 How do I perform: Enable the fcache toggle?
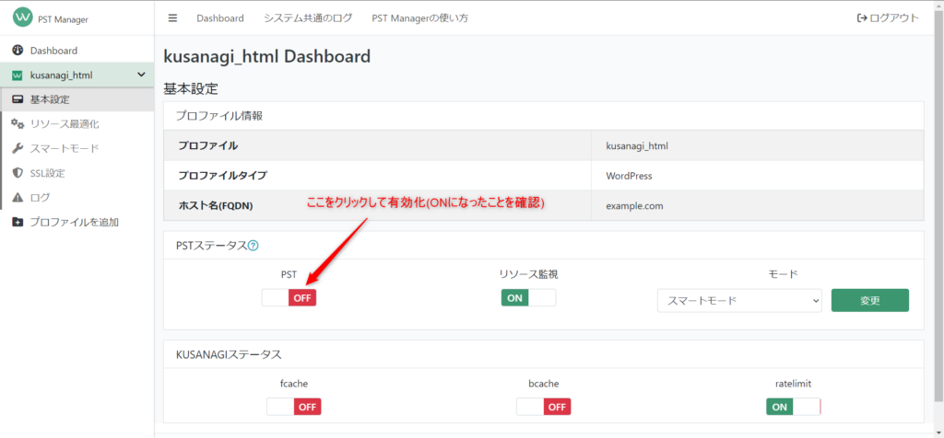[x=294, y=407]
